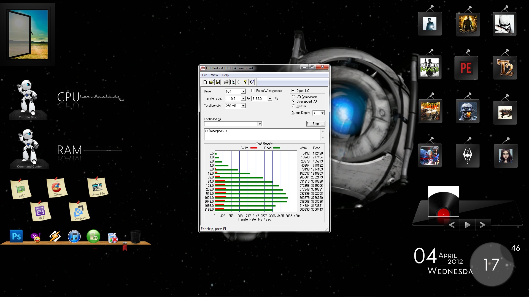Expand the Controlled by dropdown

(260, 124)
